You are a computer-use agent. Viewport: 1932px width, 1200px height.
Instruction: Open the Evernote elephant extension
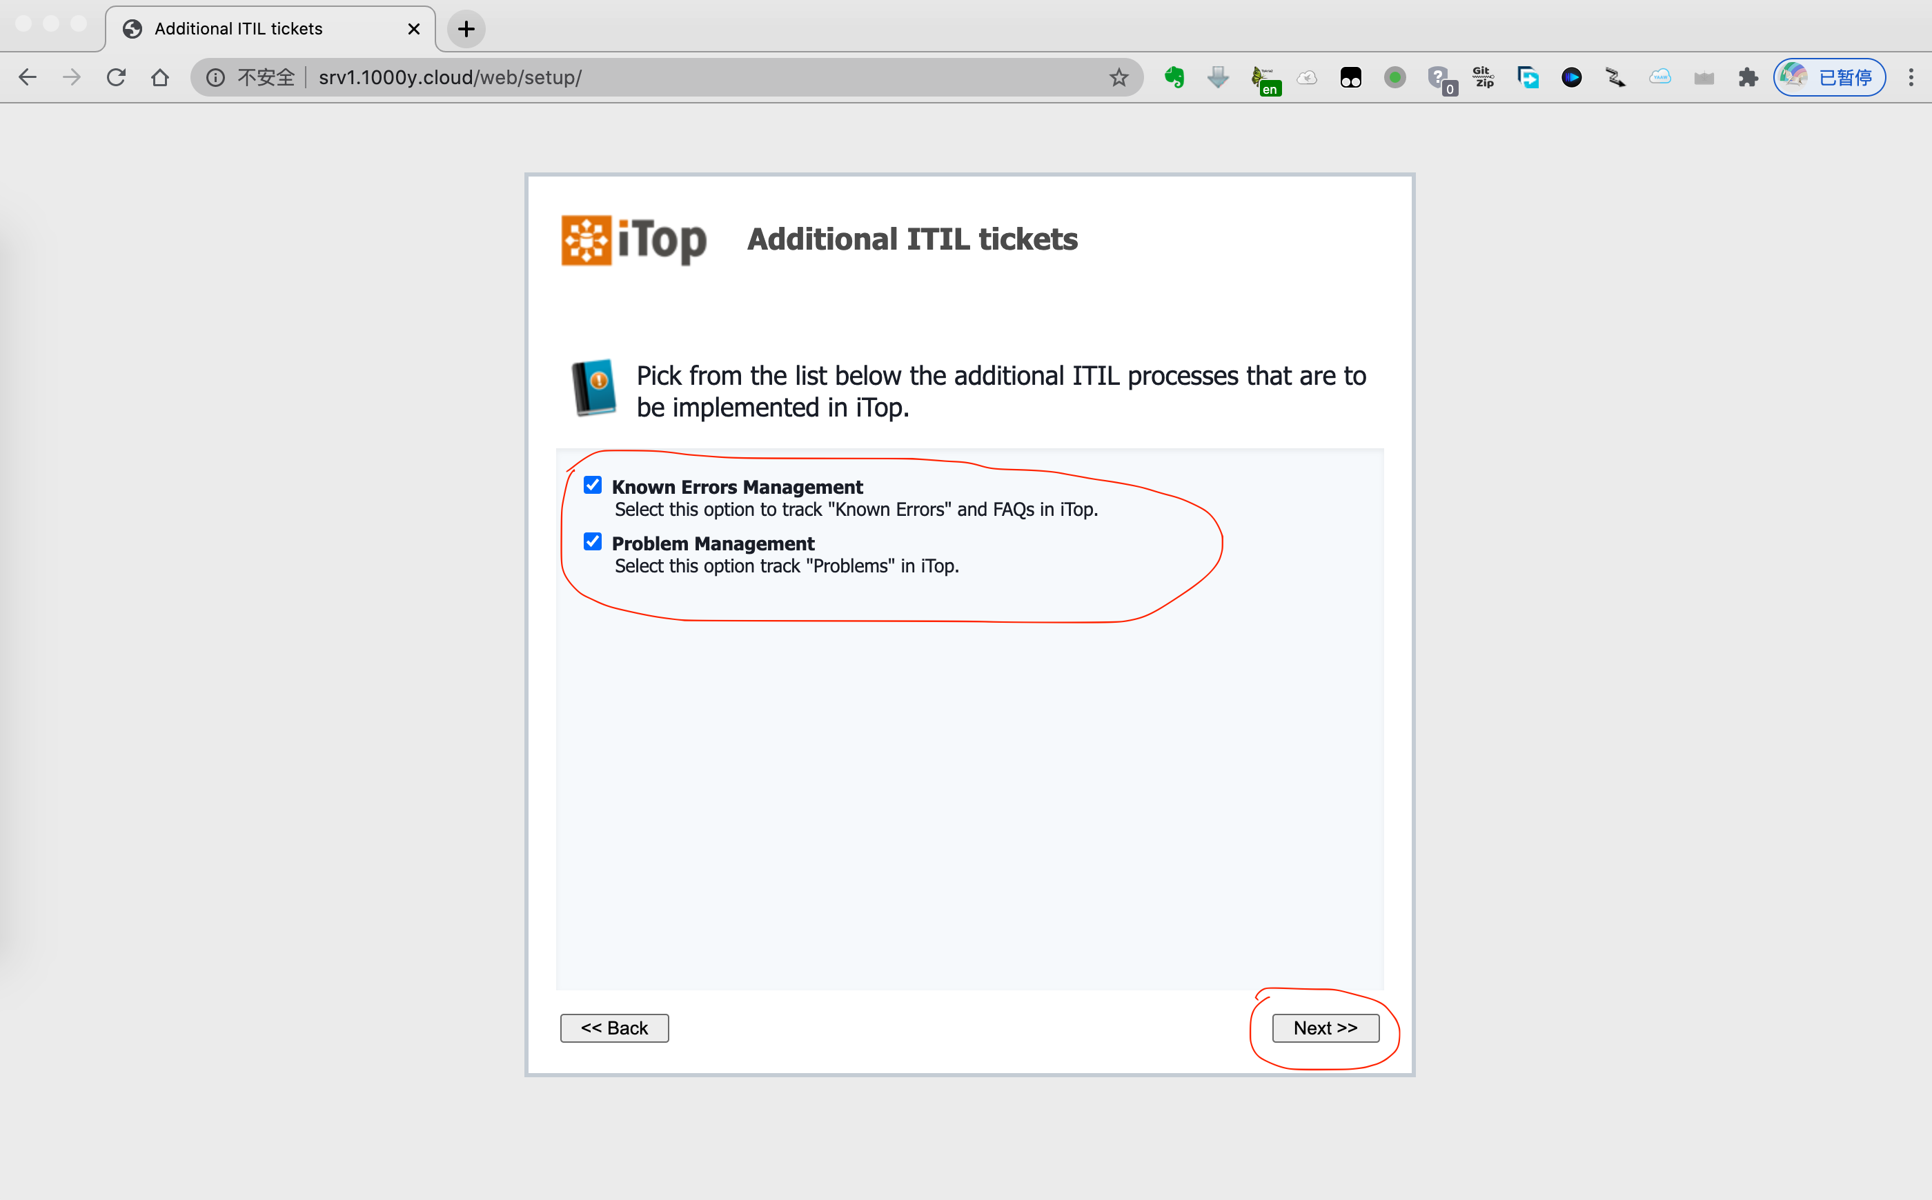(1174, 77)
